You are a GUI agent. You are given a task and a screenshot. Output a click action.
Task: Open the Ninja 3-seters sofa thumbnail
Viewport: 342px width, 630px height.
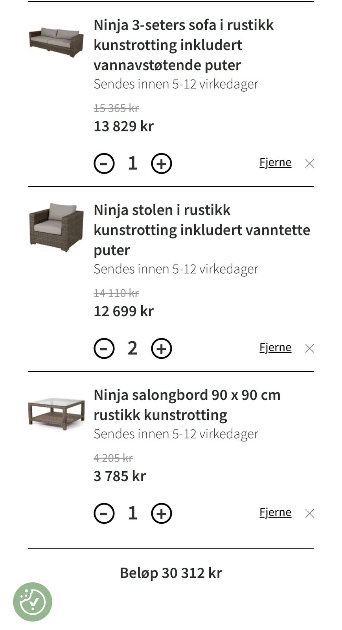[x=56, y=43]
